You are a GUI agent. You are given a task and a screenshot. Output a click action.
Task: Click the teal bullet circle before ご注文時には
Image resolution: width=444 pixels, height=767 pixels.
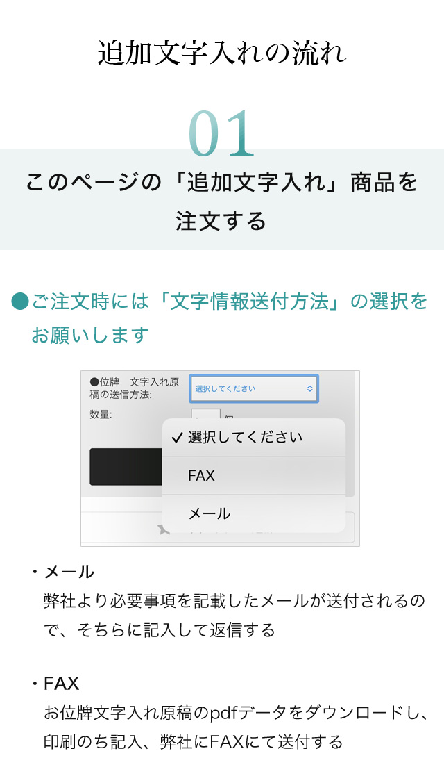coord(19,302)
